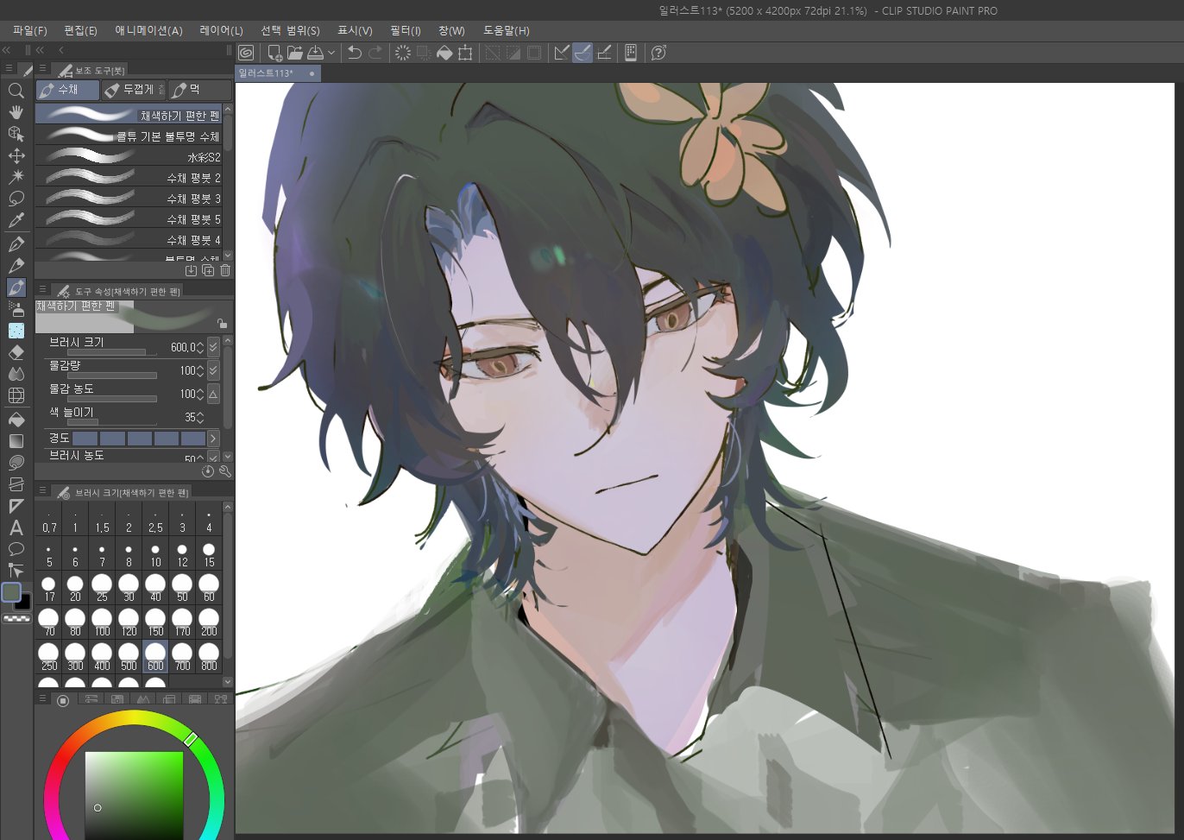Click the Redo arrow icon
1184x840 pixels.
coord(375,53)
